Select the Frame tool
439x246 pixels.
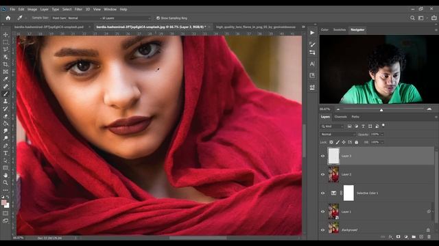[x=5, y=72]
